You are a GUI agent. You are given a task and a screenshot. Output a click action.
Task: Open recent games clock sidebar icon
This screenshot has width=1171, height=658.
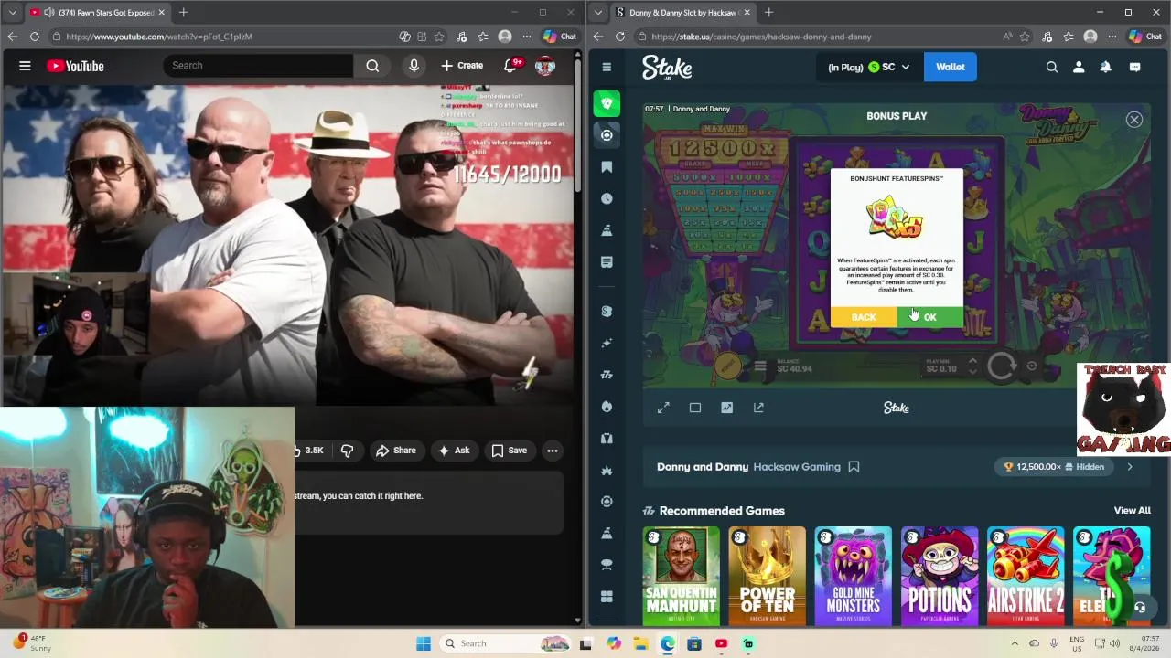coord(607,198)
